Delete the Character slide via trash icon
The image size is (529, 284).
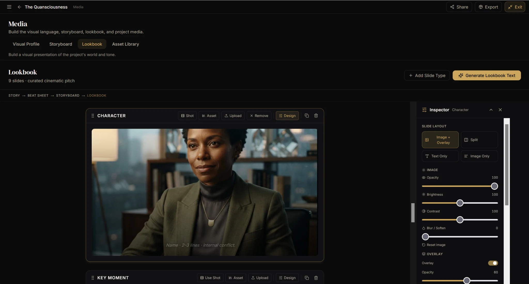316,116
